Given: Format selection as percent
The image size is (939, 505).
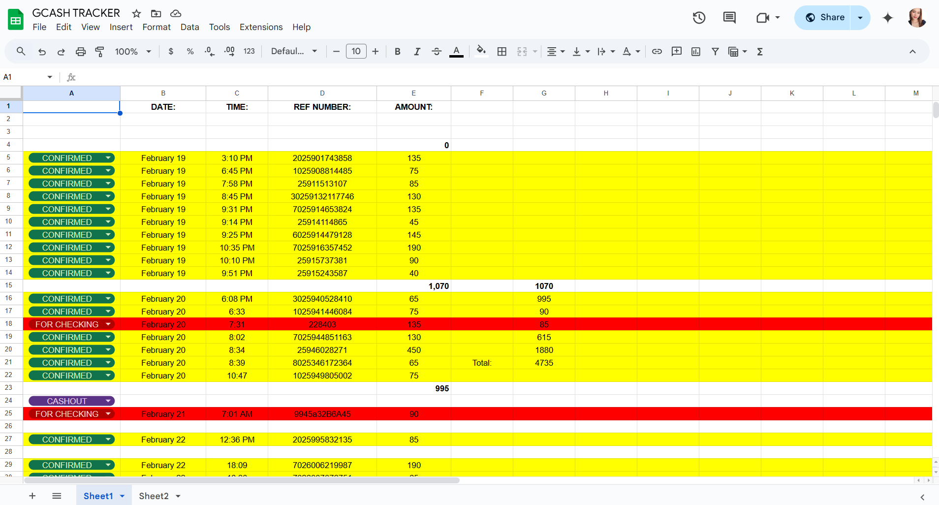Looking at the screenshot, I should [190, 51].
